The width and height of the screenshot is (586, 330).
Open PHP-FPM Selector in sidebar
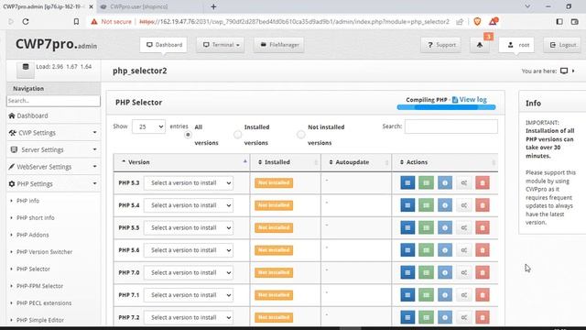coord(39,286)
